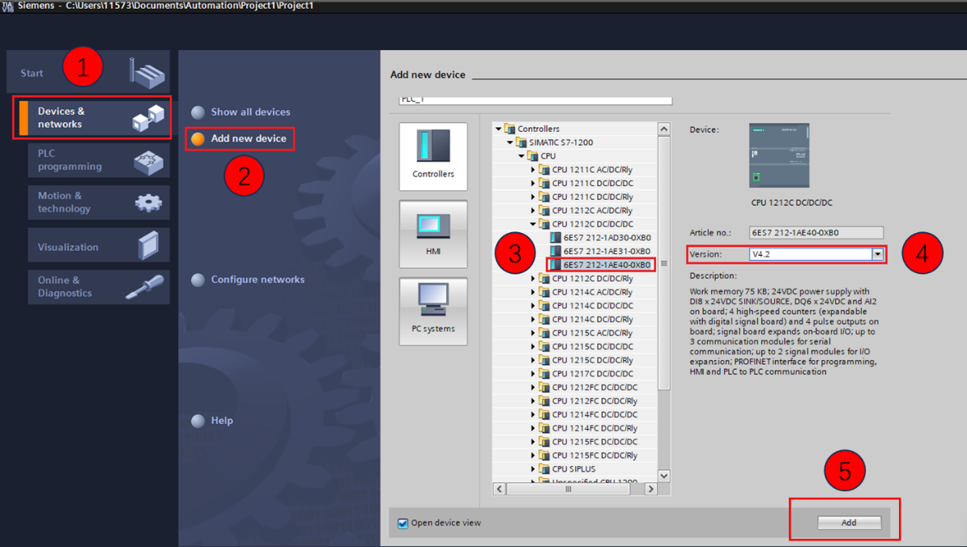Select article 6ES7 212-1AD30-0XB0
This screenshot has height=547, width=967.
click(x=601, y=238)
